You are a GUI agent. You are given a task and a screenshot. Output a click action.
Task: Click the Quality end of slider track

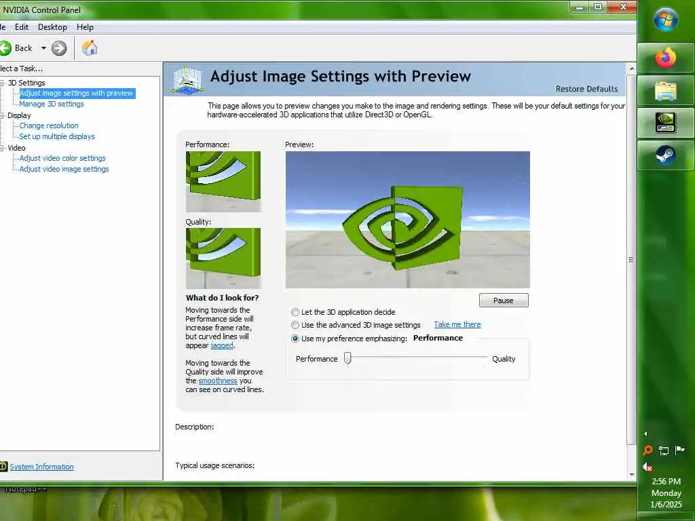click(485, 356)
